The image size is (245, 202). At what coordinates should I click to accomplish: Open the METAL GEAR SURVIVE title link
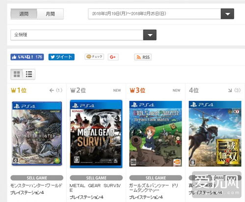tap(95, 188)
